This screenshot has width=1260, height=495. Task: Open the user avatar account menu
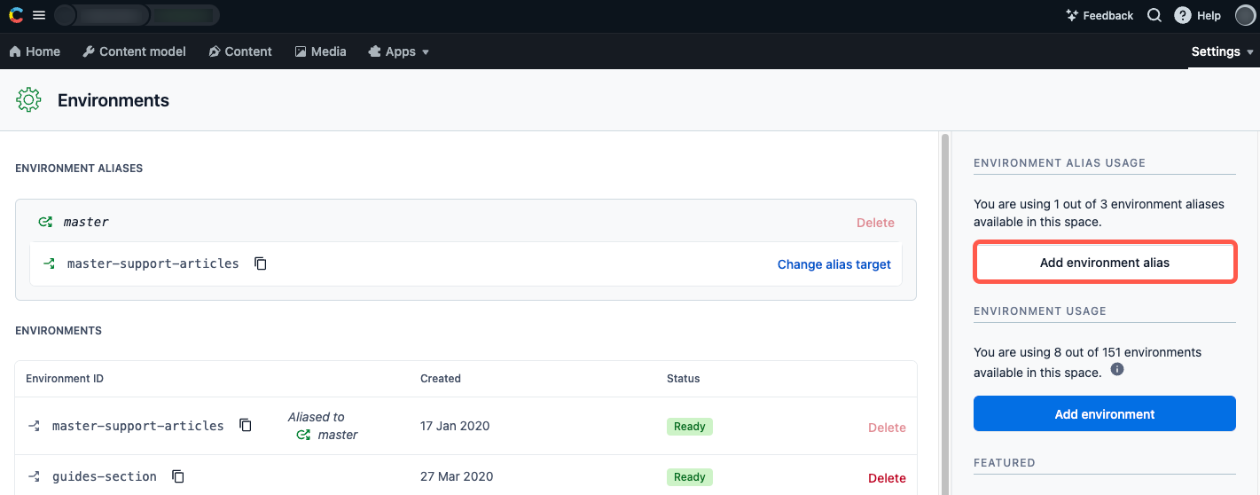[1245, 15]
